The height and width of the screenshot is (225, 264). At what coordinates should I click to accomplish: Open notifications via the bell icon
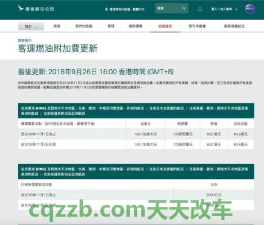pyautogui.click(x=200, y=9)
